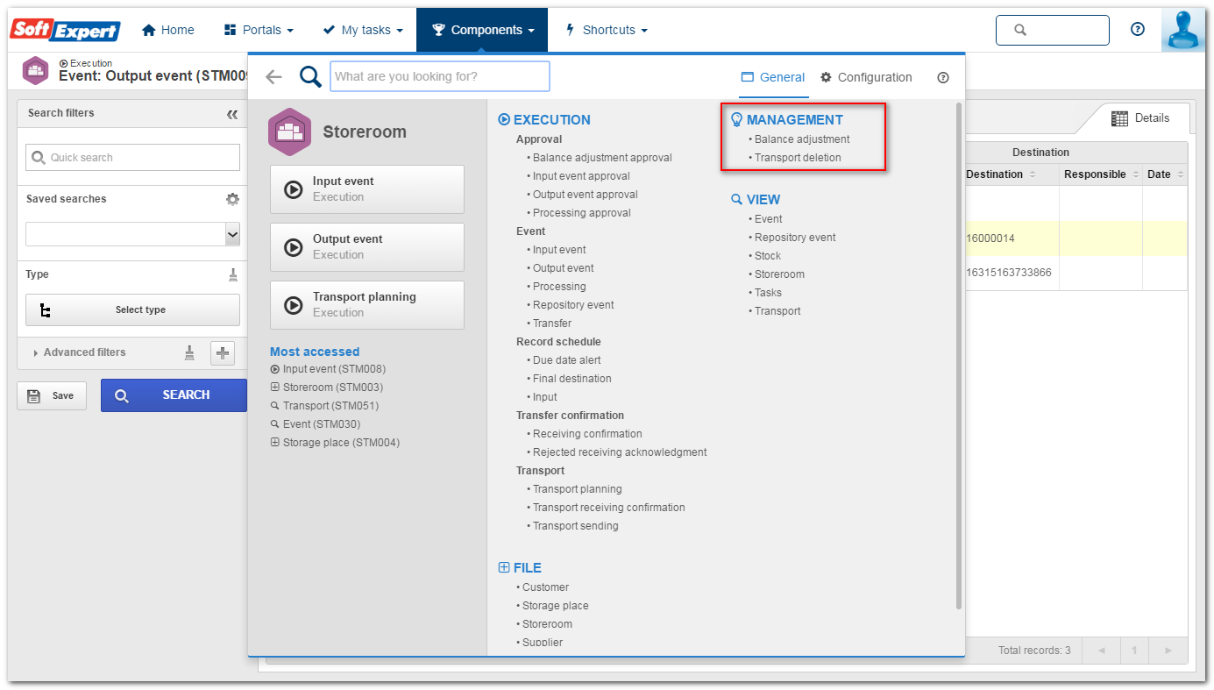Click the MANAGEMENT section heading

click(x=787, y=120)
